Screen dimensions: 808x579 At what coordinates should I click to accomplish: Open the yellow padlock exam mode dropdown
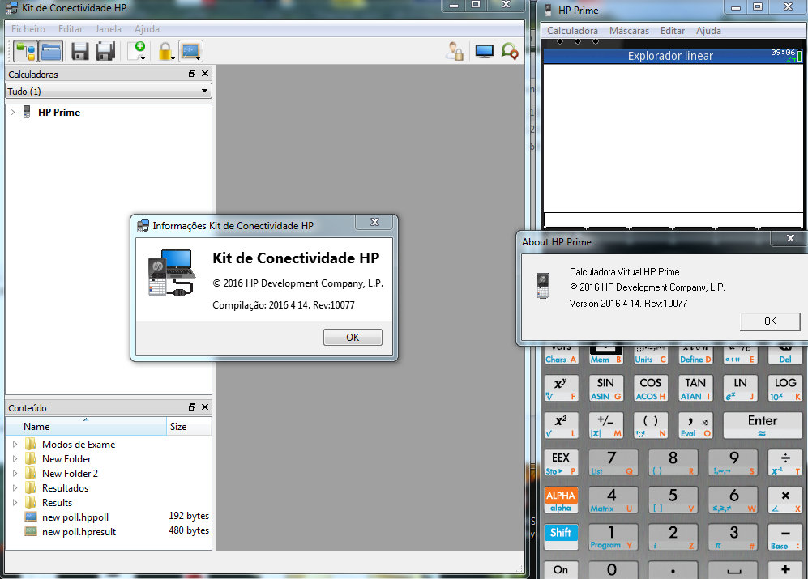[166, 52]
